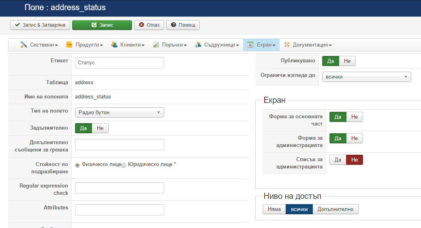Click the Клиенти people icon

coord(114,45)
